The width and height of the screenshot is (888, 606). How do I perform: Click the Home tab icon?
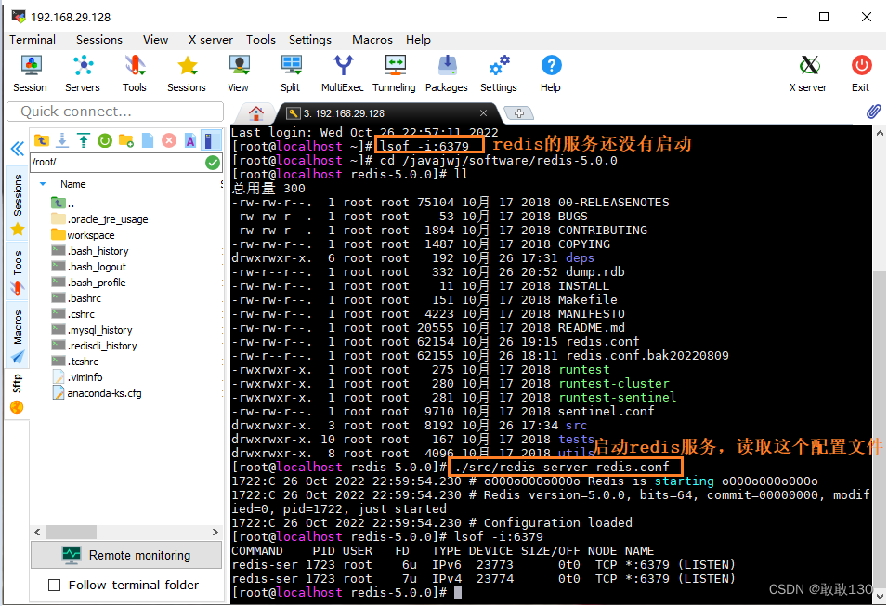point(256,113)
